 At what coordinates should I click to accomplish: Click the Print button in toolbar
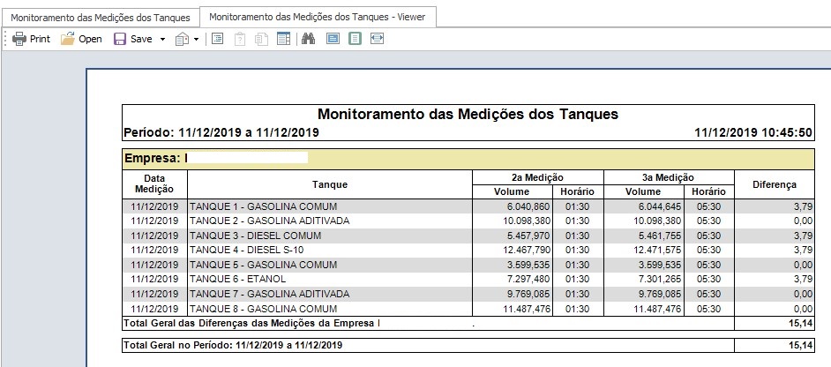[x=31, y=39]
